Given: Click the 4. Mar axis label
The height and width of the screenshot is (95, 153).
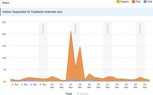Looking at the screenshot, I should (24, 85).
